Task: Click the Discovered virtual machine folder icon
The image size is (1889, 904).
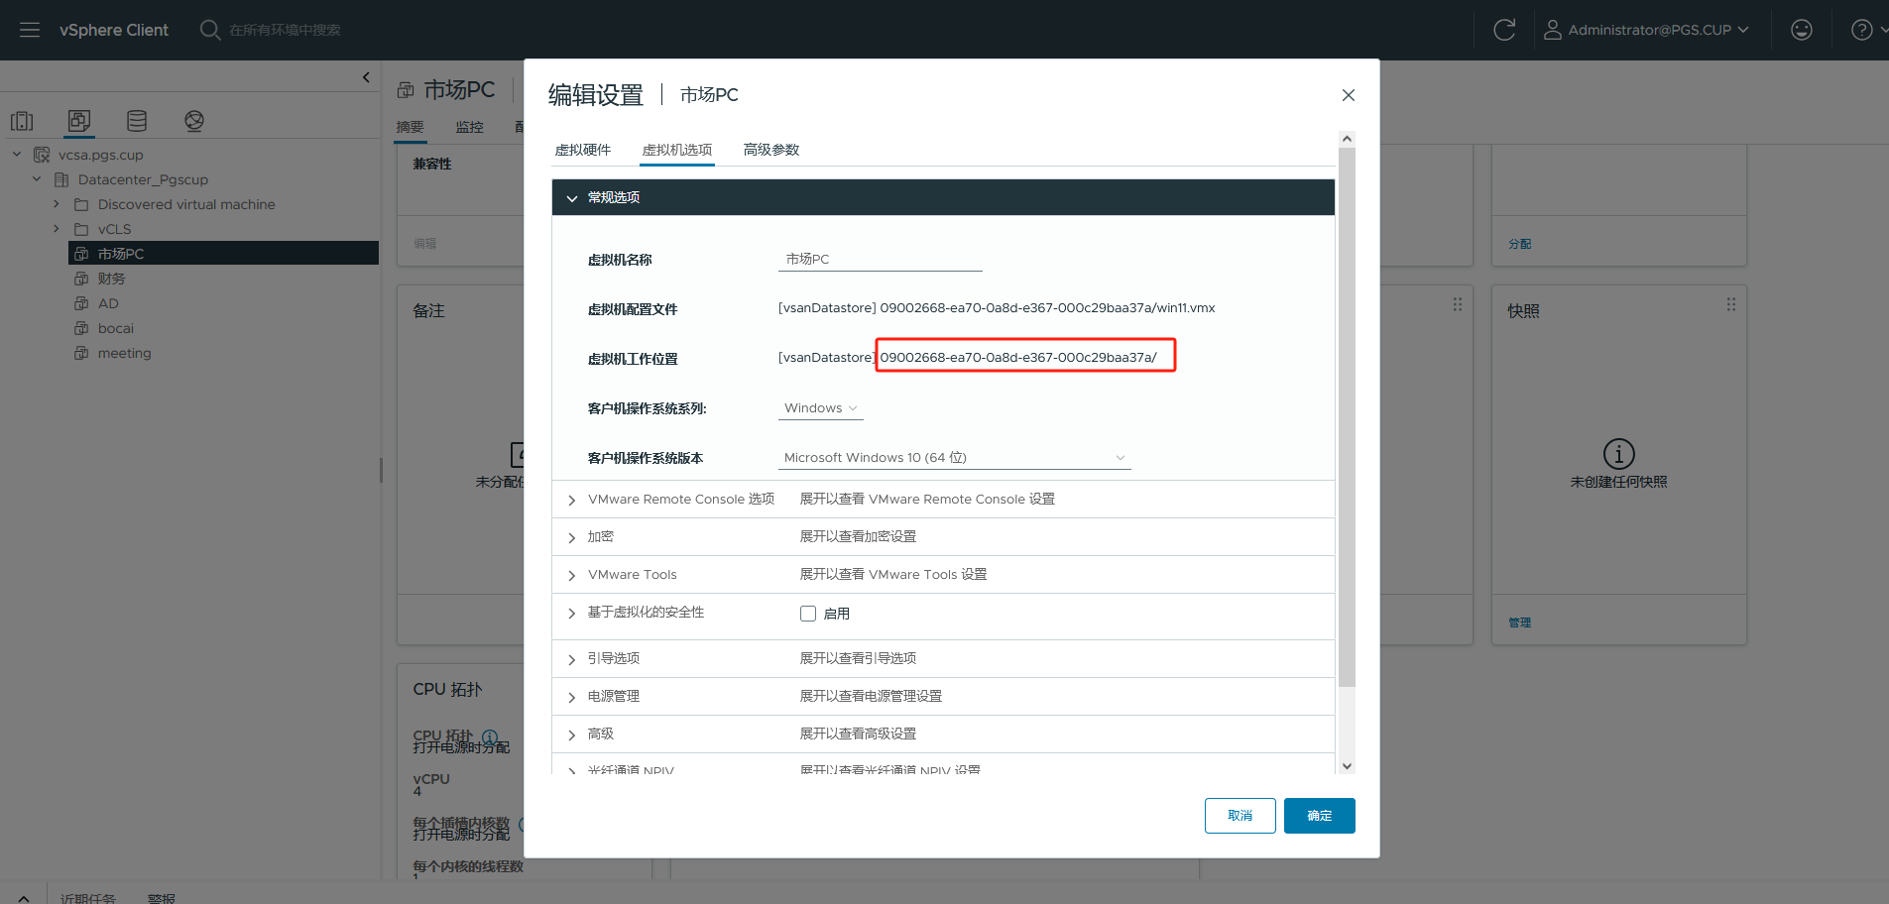Action: 81,204
